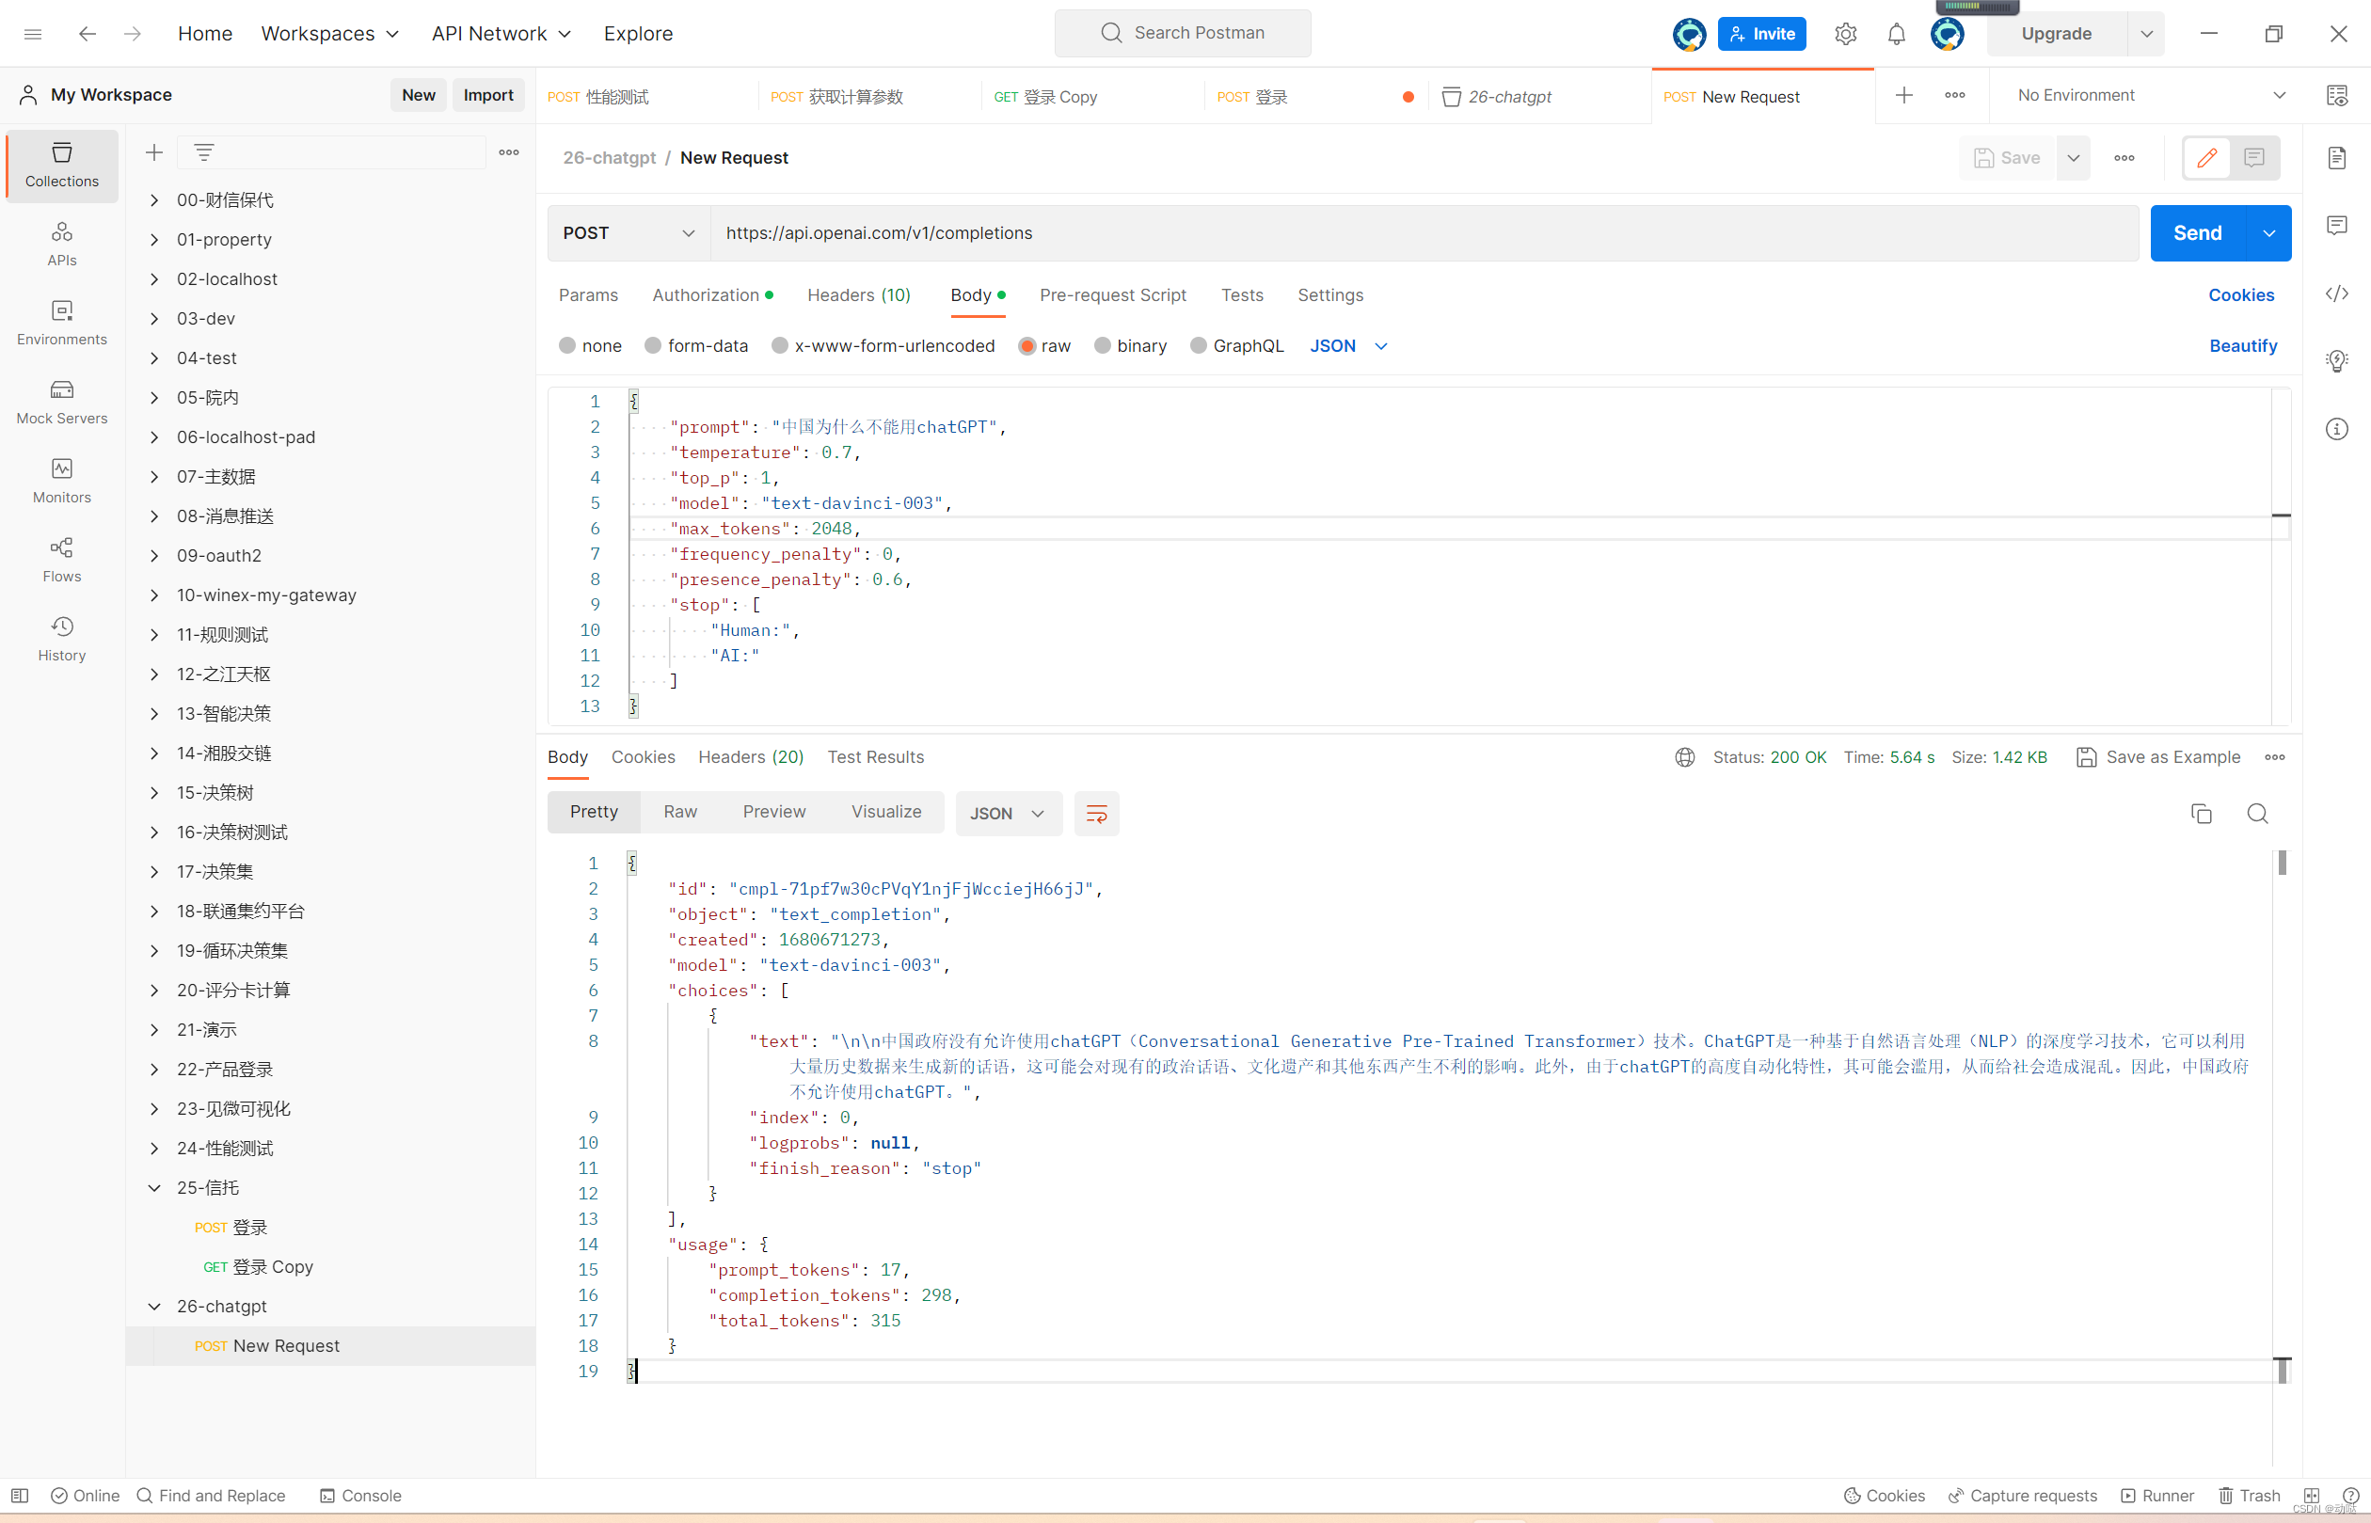Viewport: 2371px width, 1523px height.
Task: Select the POST New Request tree item
Action: [331, 1346]
